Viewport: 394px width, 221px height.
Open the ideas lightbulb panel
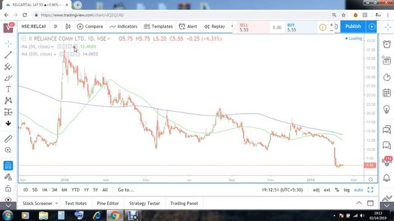(387, 109)
